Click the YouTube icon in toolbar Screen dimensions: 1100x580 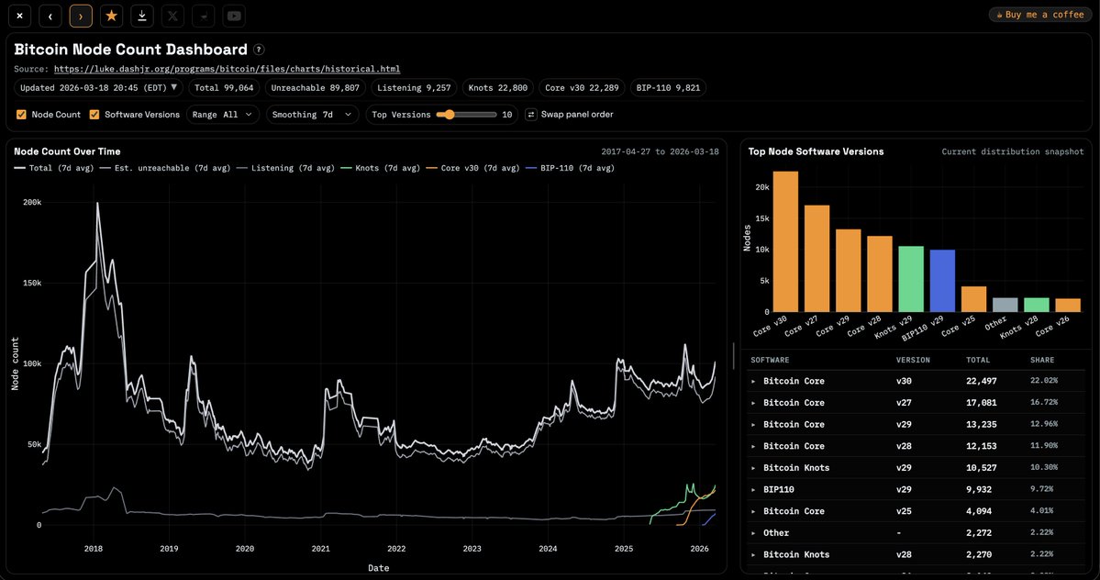(234, 16)
